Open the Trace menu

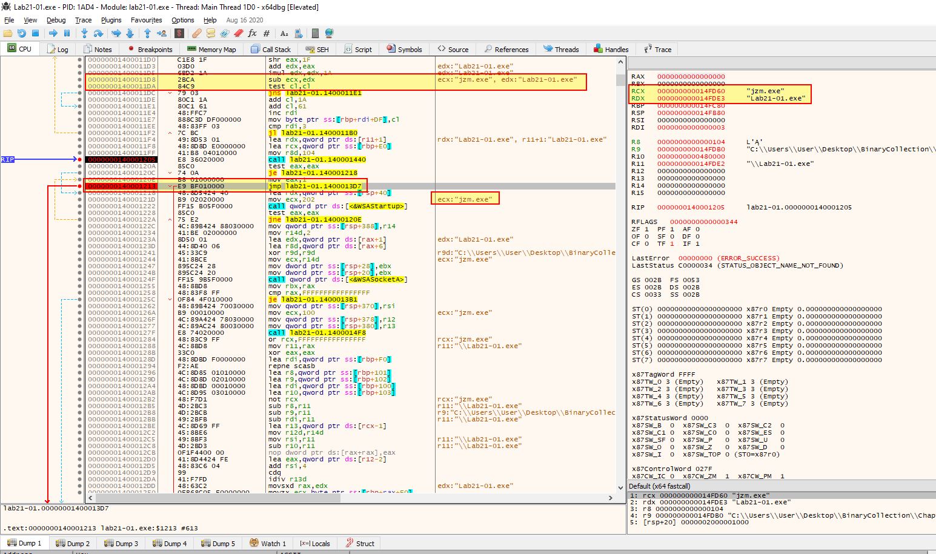click(x=83, y=20)
